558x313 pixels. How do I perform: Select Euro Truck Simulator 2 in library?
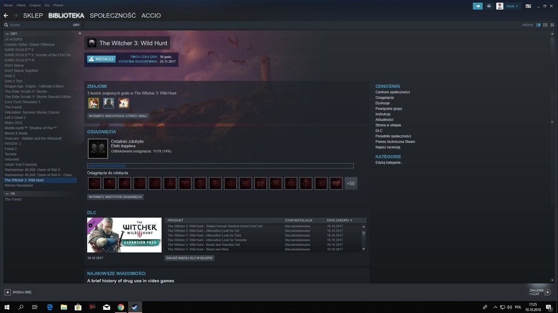pos(22,102)
